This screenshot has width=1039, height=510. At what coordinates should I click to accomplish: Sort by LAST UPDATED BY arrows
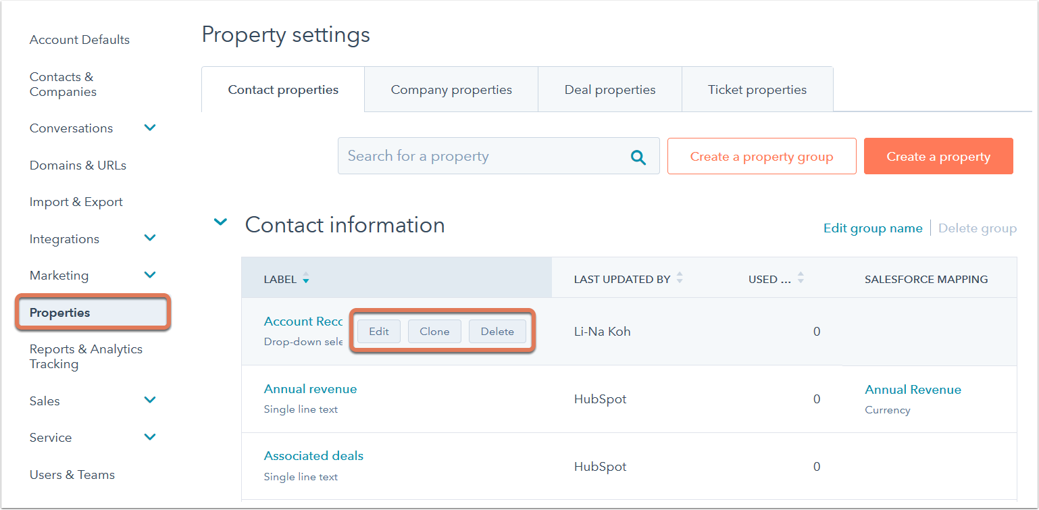(680, 278)
